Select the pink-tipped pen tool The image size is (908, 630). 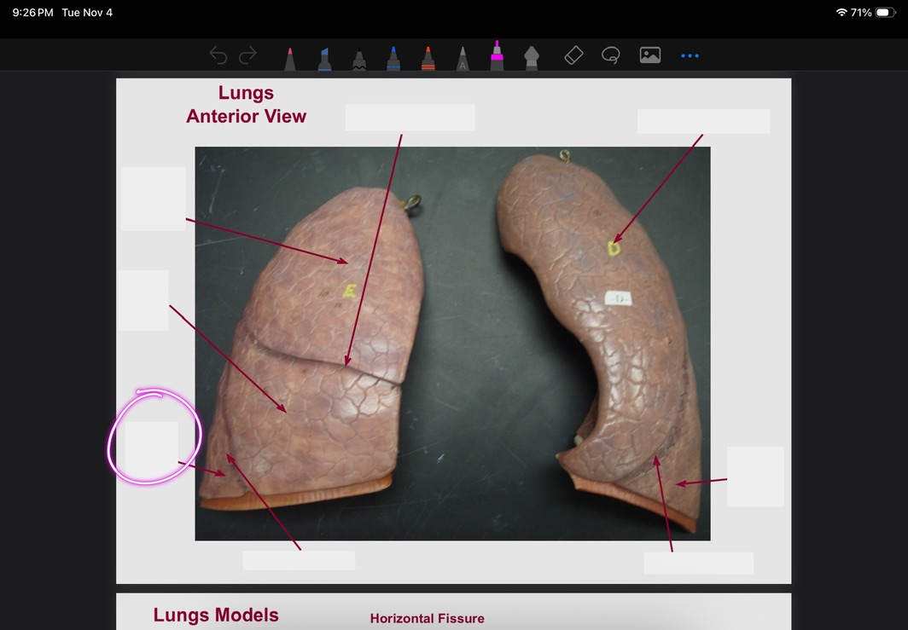tap(289, 58)
